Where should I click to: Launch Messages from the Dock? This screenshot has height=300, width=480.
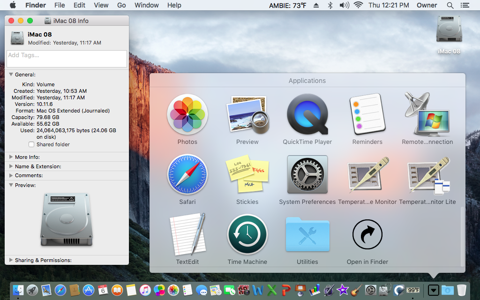coord(202,290)
